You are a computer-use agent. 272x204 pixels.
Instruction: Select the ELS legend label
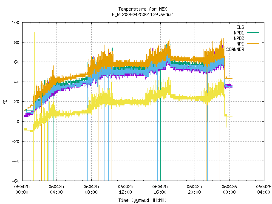coord(240,27)
